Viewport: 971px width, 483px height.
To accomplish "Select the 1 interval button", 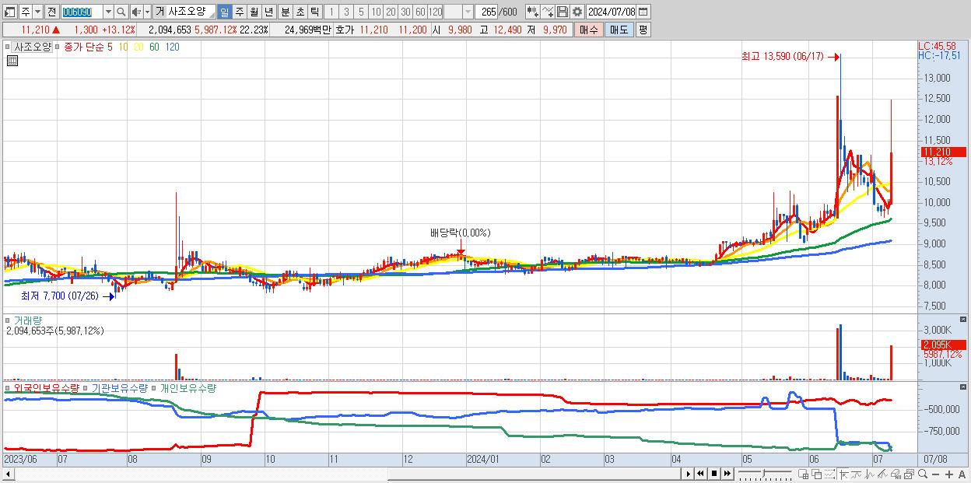I will [331, 12].
